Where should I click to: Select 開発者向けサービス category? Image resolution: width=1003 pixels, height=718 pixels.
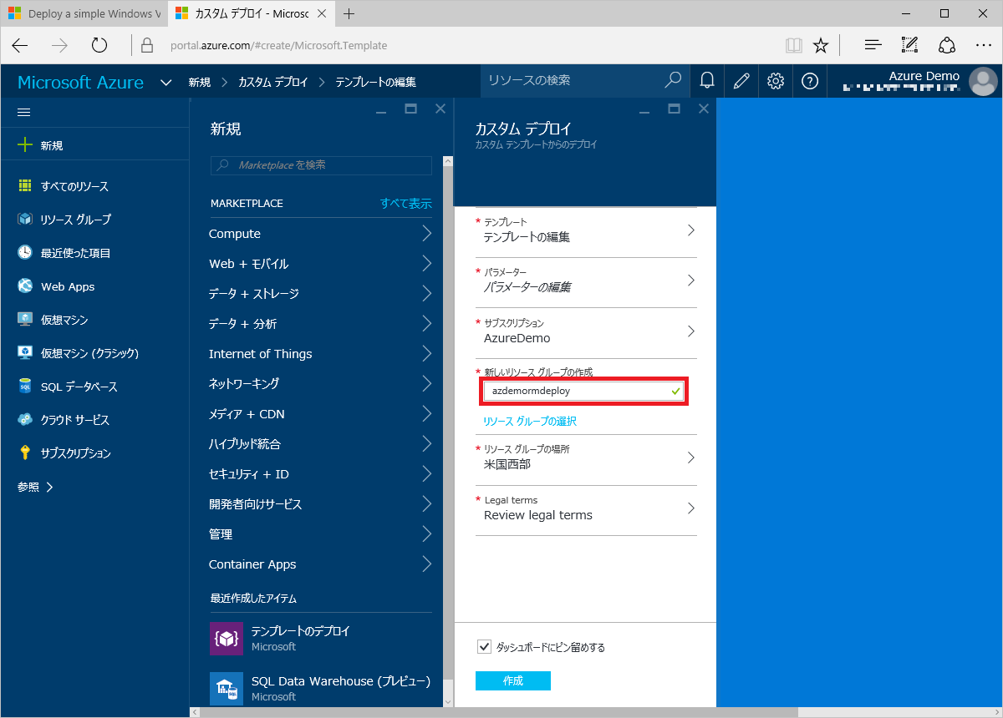click(x=321, y=504)
